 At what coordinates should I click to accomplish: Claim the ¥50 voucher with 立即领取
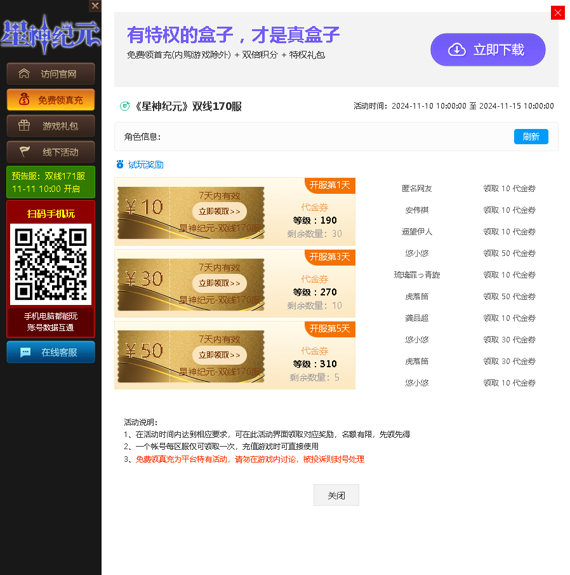click(219, 355)
